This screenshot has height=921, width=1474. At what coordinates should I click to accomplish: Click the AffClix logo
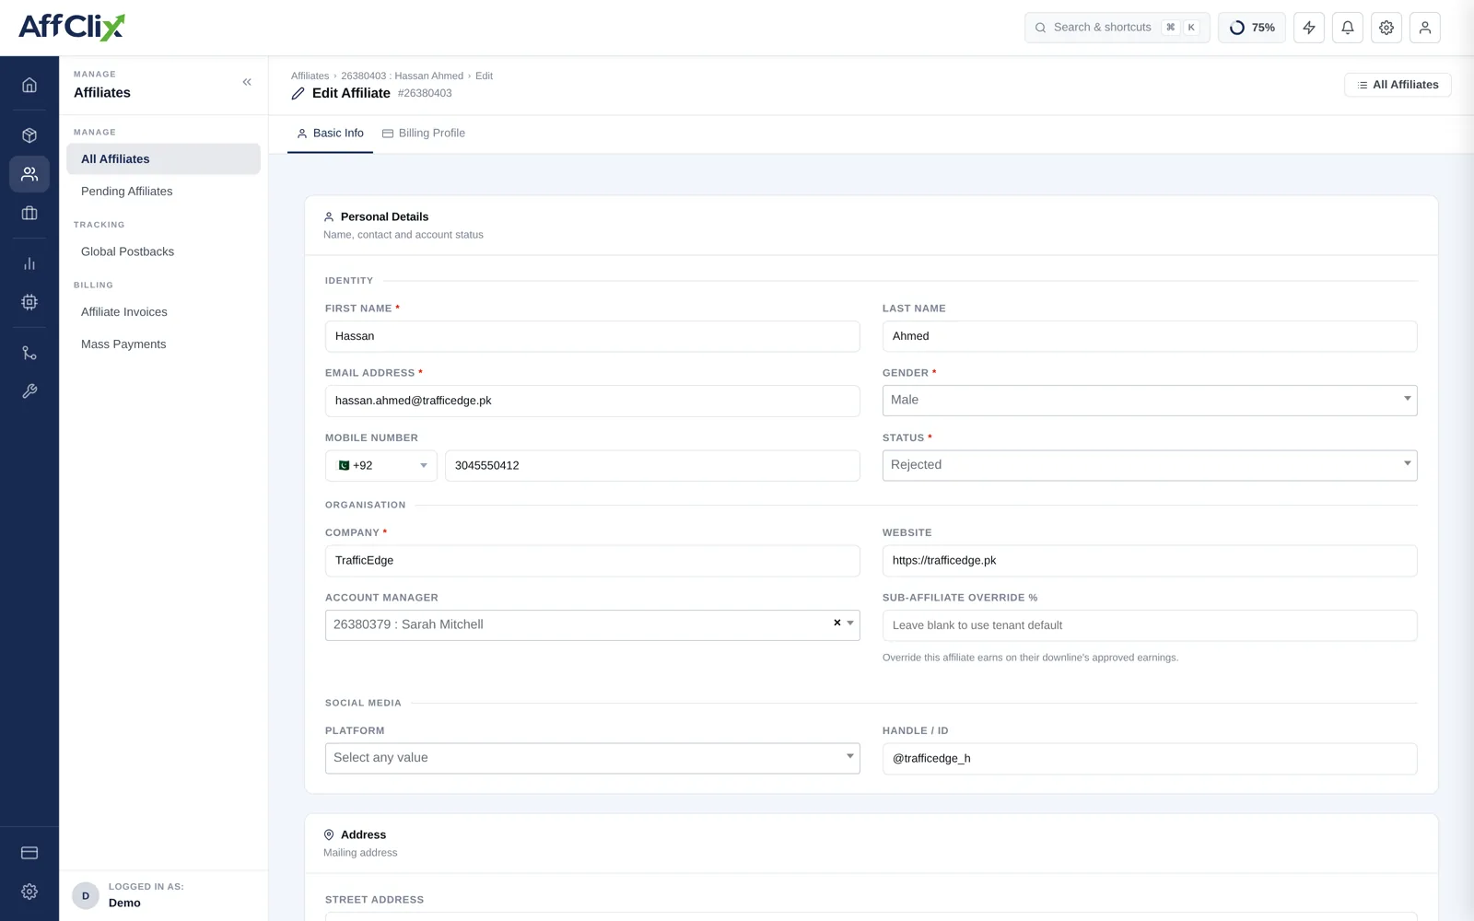(72, 27)
